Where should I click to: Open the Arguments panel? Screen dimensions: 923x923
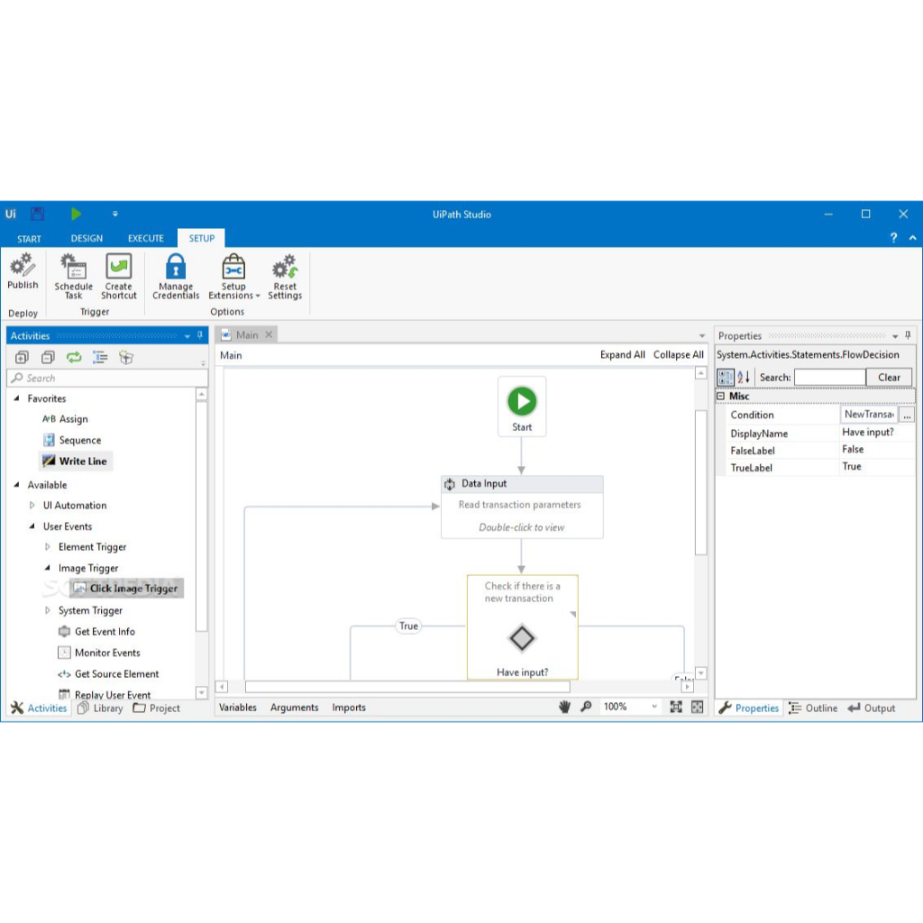pyautogui.click(x=295, y=708)
